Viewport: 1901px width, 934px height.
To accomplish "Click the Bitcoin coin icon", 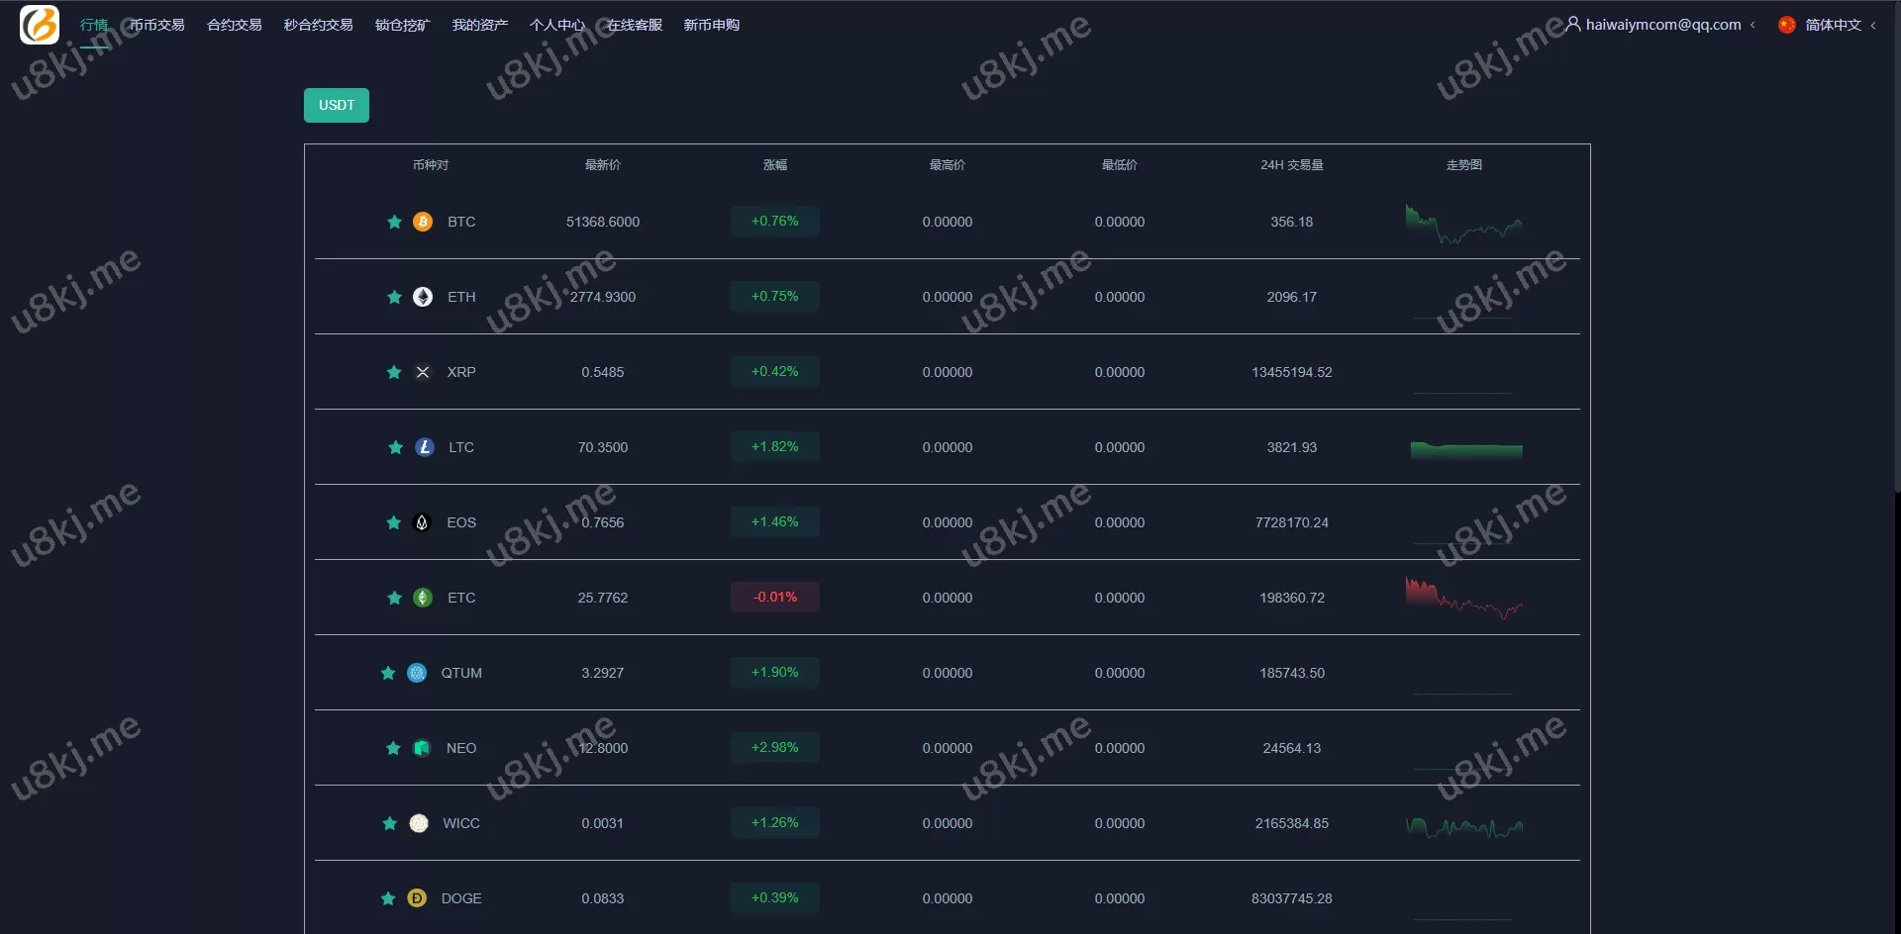I will (x=423, y=222).
